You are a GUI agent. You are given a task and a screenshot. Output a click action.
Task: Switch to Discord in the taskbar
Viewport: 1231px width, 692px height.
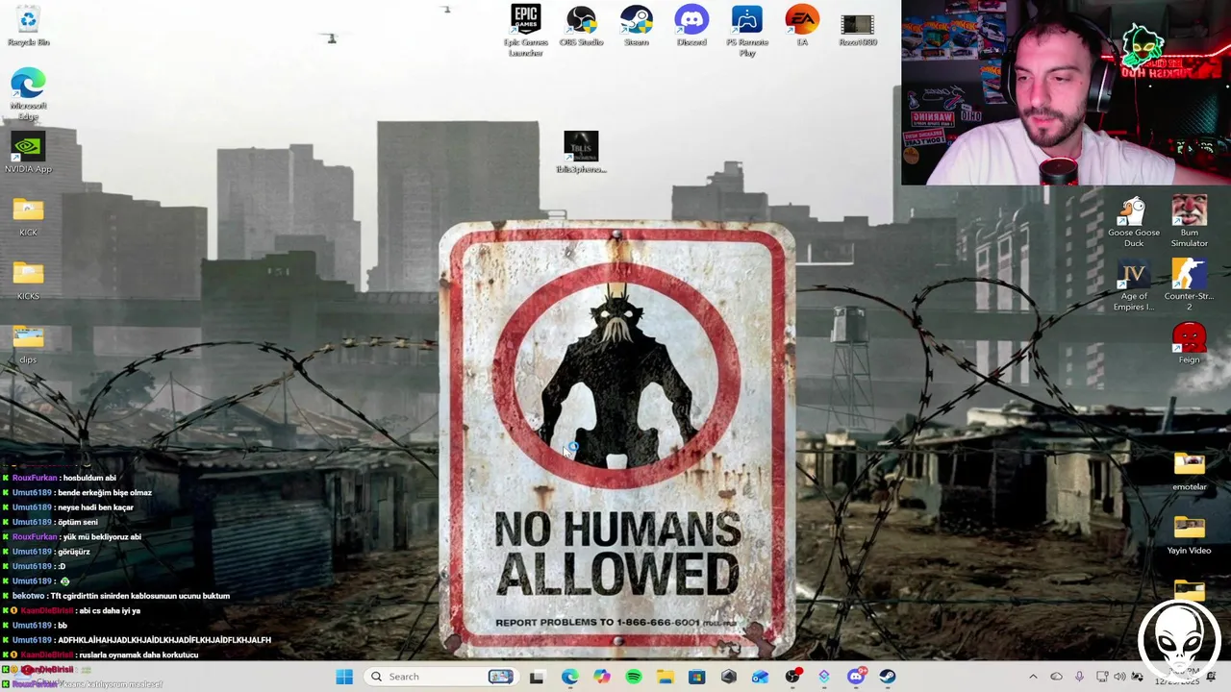[856, 677]
